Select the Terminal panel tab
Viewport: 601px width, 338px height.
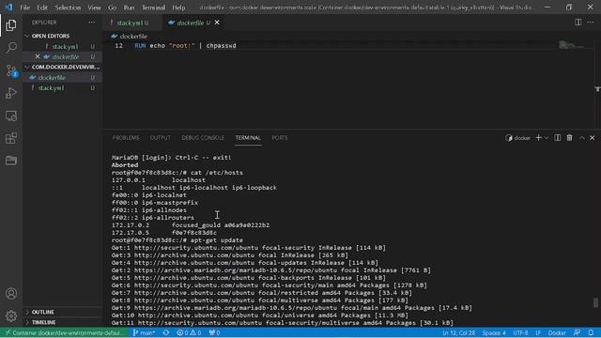click(248, 138)
